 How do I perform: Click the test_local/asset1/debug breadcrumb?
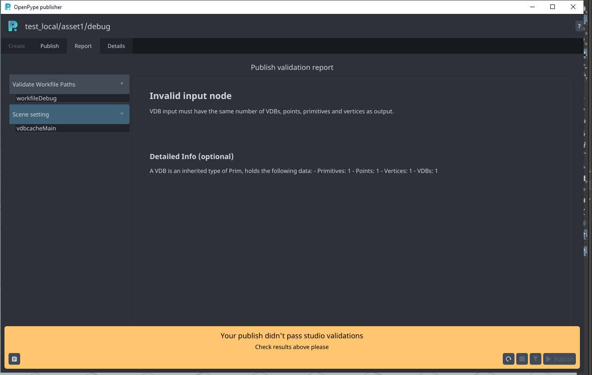pos(68,26)
